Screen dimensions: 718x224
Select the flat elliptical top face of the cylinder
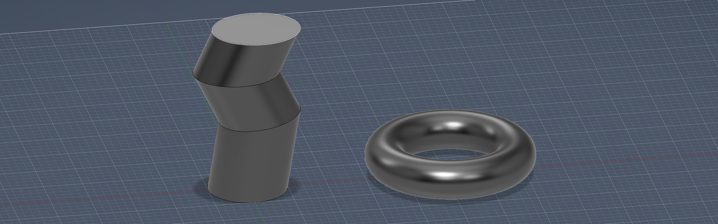point(256,29)
